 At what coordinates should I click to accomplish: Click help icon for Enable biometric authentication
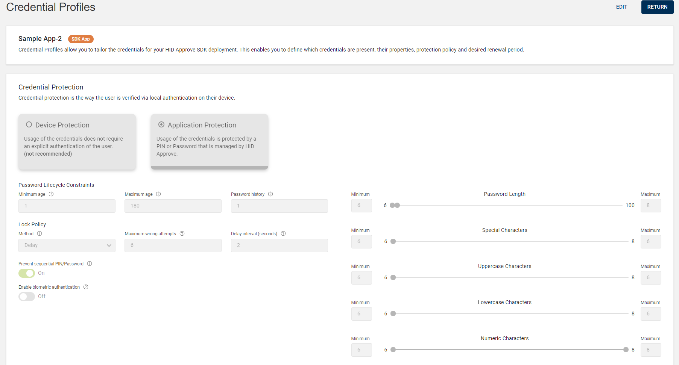(x=86, y=287)
